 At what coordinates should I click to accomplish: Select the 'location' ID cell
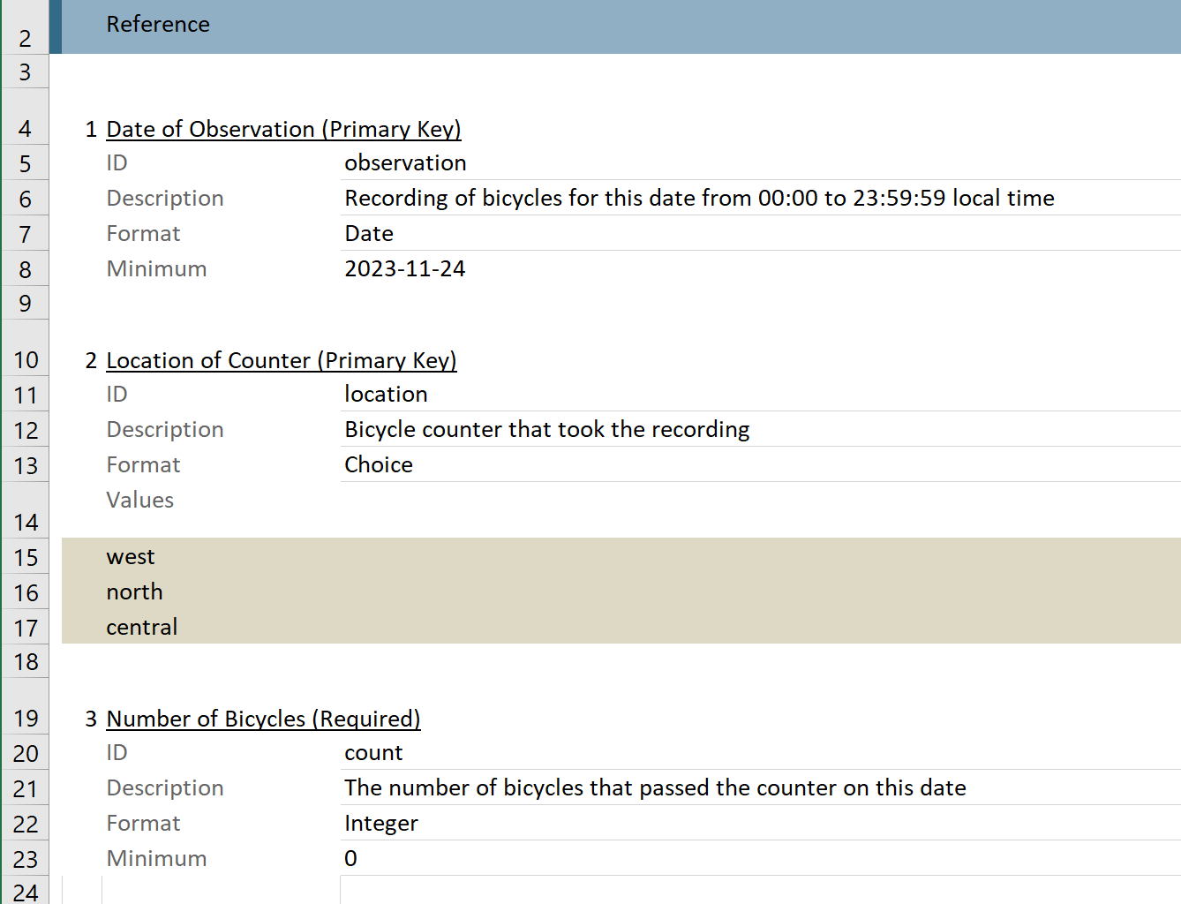click(386, 395)
